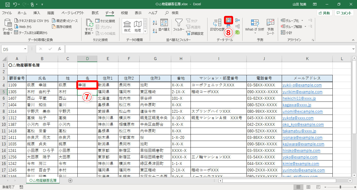Open yurikim@example.com email link

click(x=302, y=92)
